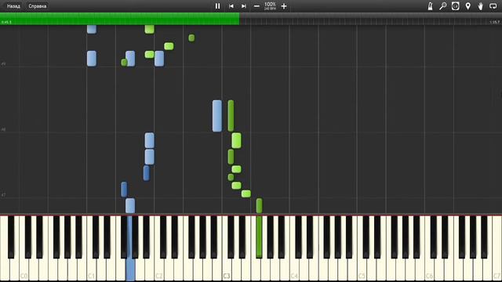Add a bookmark with the pin icon
The height and width of the screenshot is (282, 502).
tap(467, 6)
